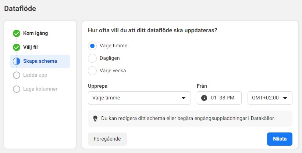
Task: Expand the GMT+02:00 timezone dropdown
Action: point(270,98)
